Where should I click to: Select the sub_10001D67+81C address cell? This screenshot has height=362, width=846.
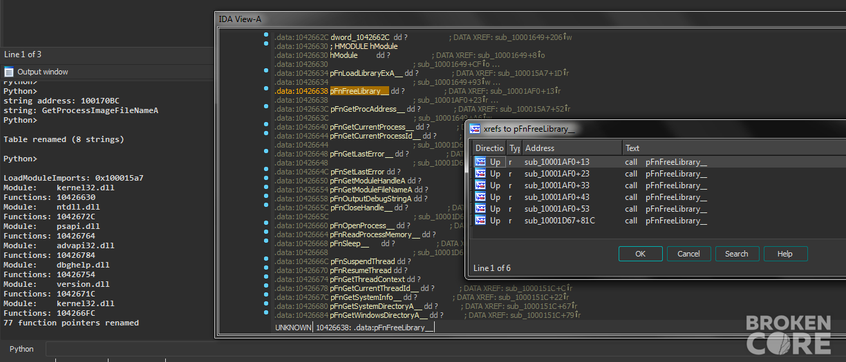(559, 221)
